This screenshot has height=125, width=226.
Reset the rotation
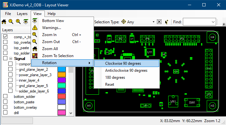point(127,85)
